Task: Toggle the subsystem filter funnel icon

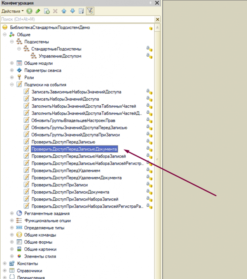Action: 90,11
